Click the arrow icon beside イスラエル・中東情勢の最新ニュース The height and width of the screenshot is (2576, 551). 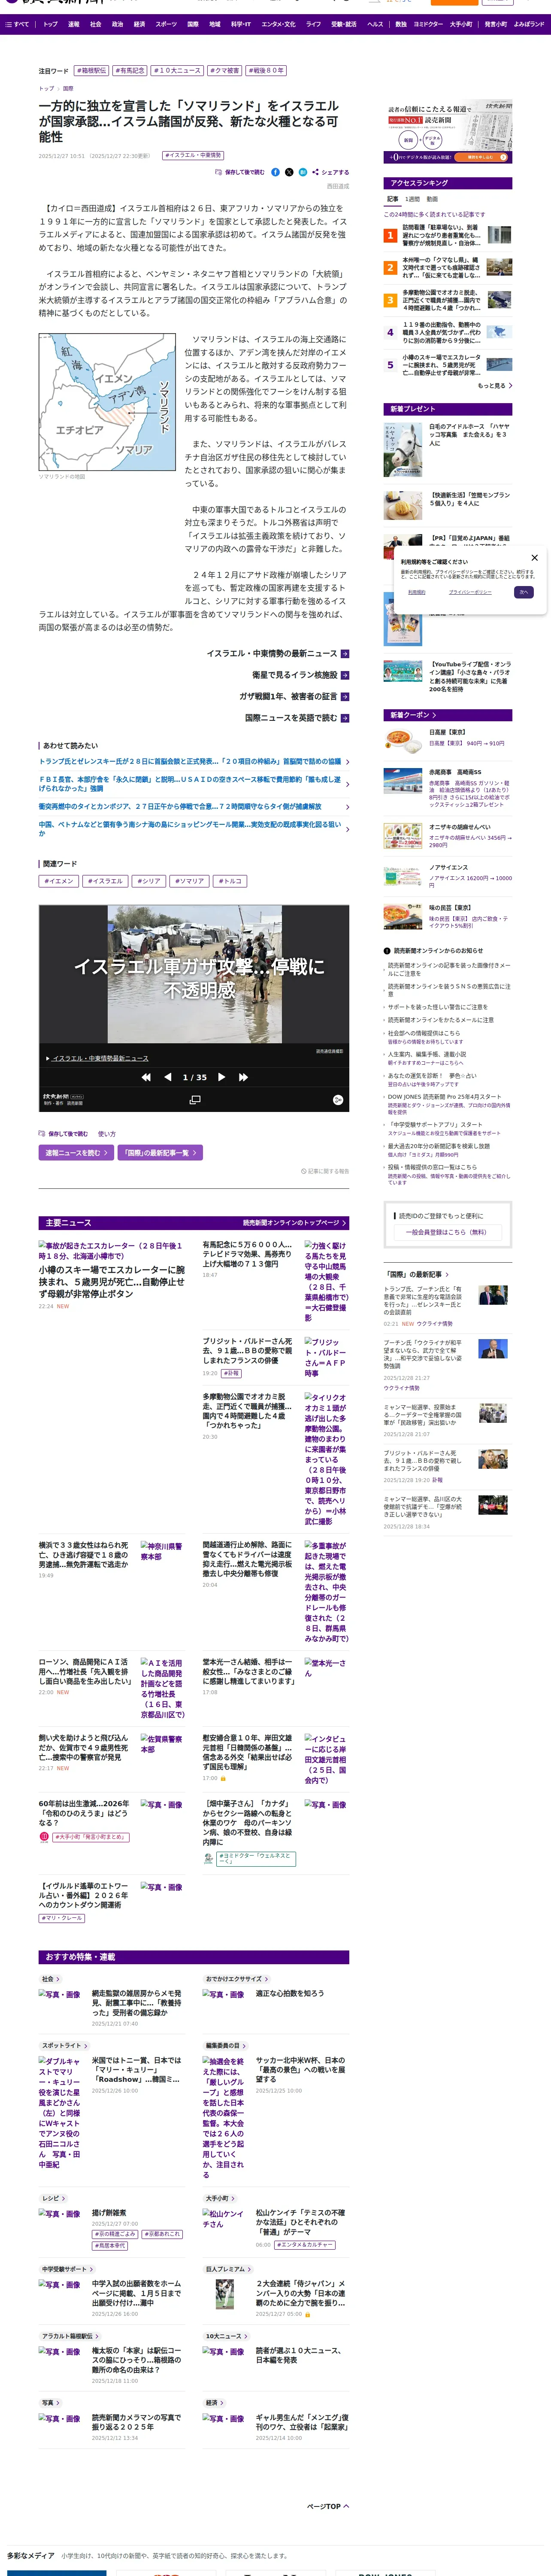tap(345, 654)
